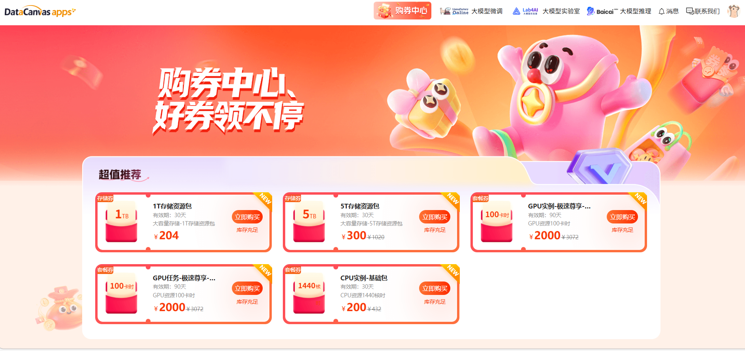This screenshot has height=351, width=745.
Task: Open the user avatar profile
Action: [x=734, y=11]
